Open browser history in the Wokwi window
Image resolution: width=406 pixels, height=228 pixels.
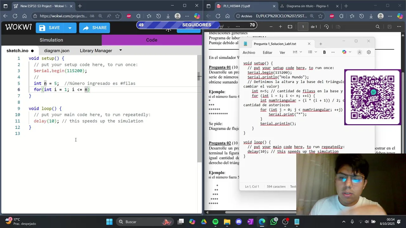coord(159,16)
